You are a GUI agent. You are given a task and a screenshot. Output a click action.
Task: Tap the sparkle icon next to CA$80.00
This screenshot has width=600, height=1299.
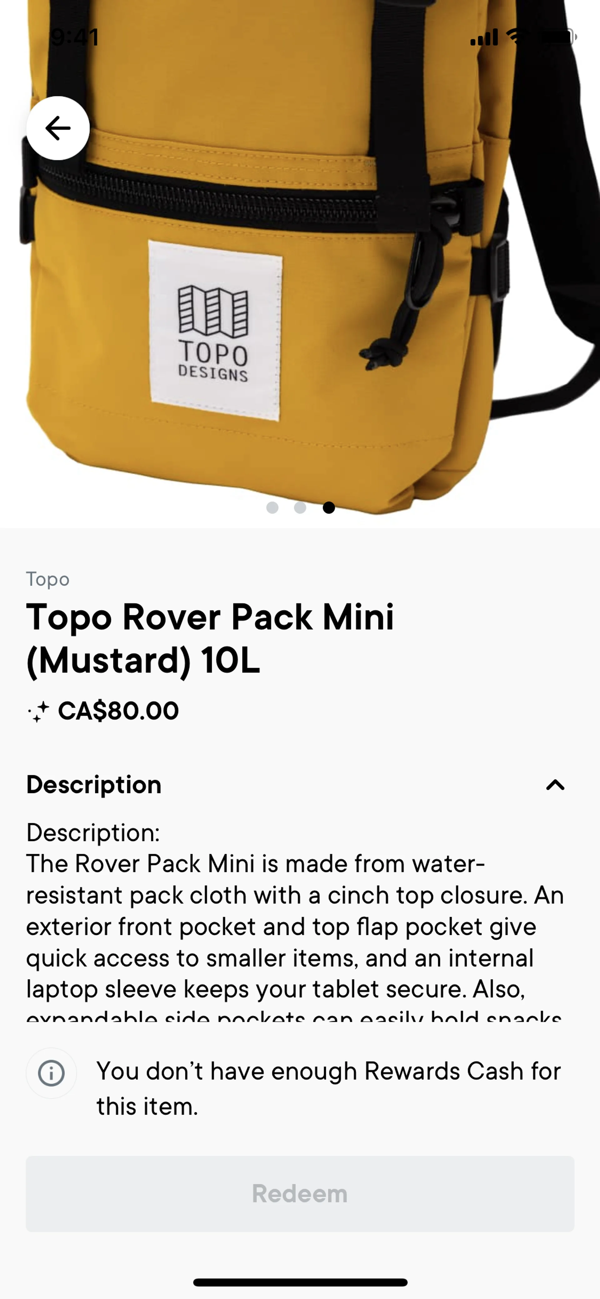coord(38,712)
